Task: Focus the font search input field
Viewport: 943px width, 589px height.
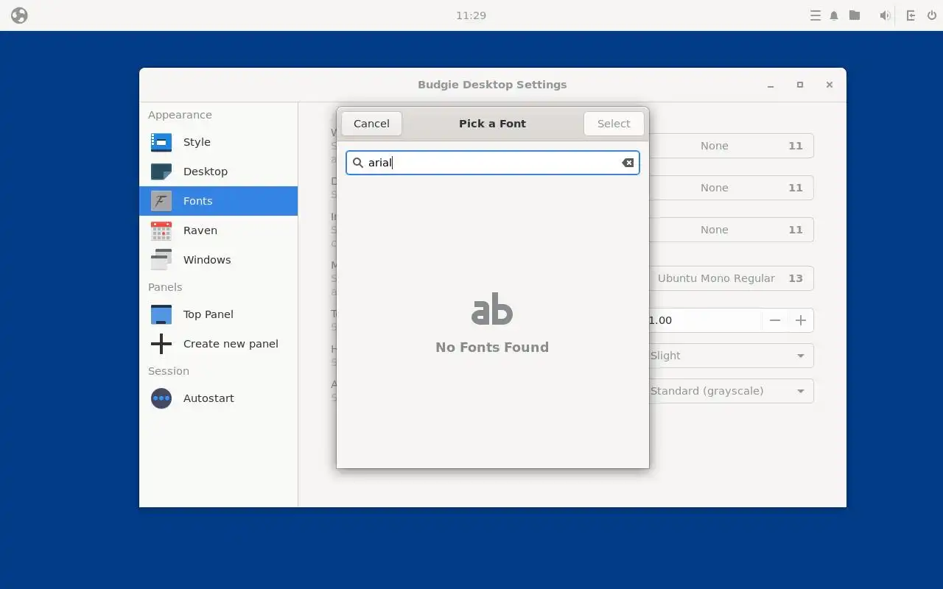Action: pos(492,163)
